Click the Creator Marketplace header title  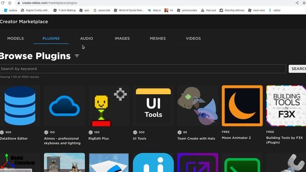point(24,21)
